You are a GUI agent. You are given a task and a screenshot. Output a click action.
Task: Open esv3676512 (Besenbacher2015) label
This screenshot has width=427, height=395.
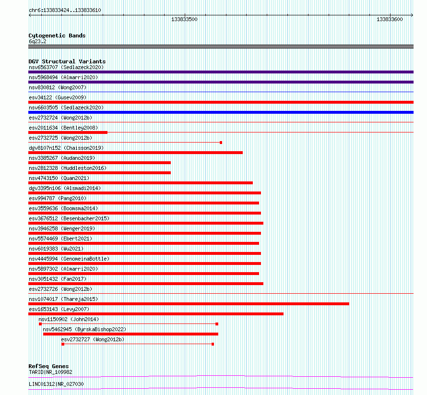[69, 218]
